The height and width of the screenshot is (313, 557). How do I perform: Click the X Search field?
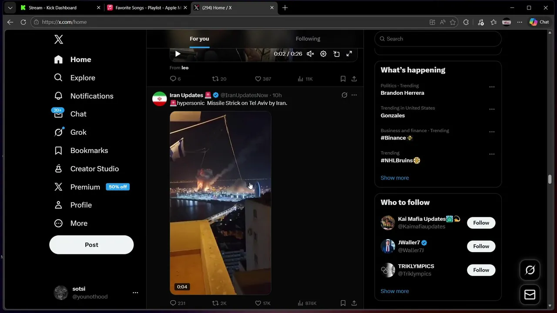click(x=438, y=39)
